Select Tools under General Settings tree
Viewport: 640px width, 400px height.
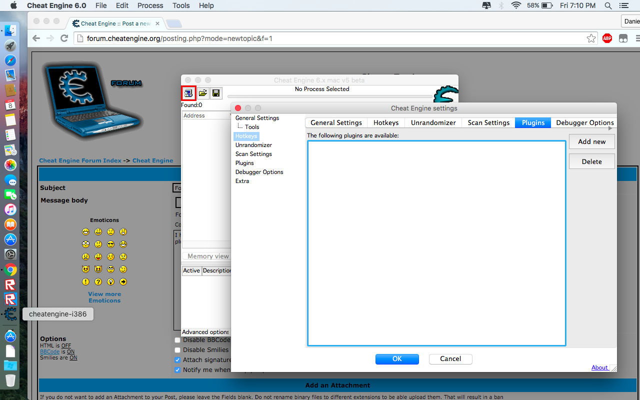pos(252,127)
